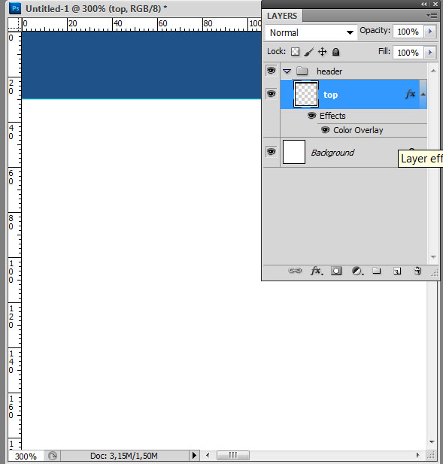Image resolution: width=443 pixels, height=464 pixels.
Task: Open the Normal blend mode dropdown
Action: [x=311, y=32]
